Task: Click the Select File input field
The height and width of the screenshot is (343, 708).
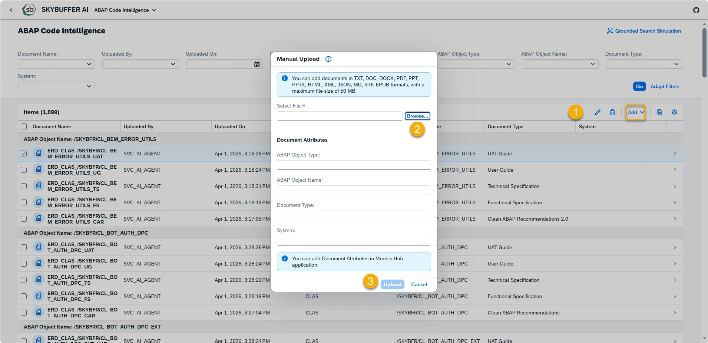Action: coord(340,116)
